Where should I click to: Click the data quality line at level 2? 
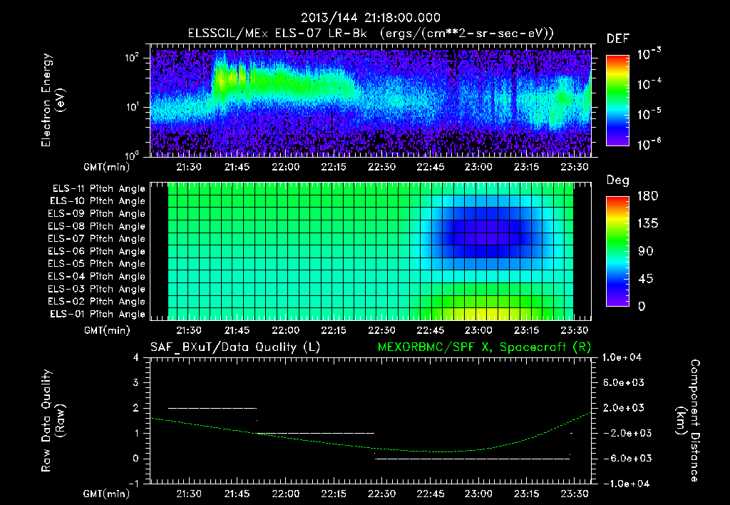tap(212, 408)
